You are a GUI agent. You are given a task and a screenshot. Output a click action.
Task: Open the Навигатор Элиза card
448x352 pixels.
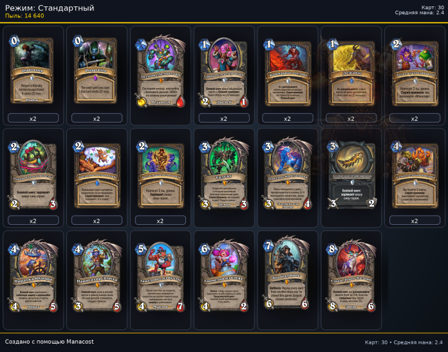[97, 276]
